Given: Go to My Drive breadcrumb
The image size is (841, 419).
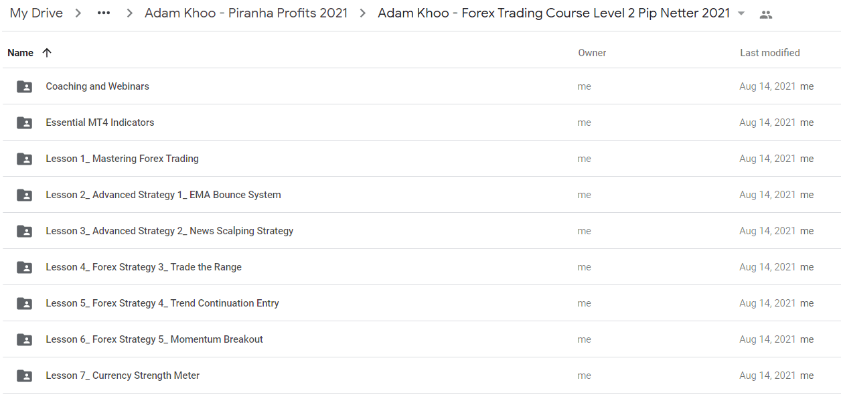Looking at the screenshot, I should (x=36, y=13).
